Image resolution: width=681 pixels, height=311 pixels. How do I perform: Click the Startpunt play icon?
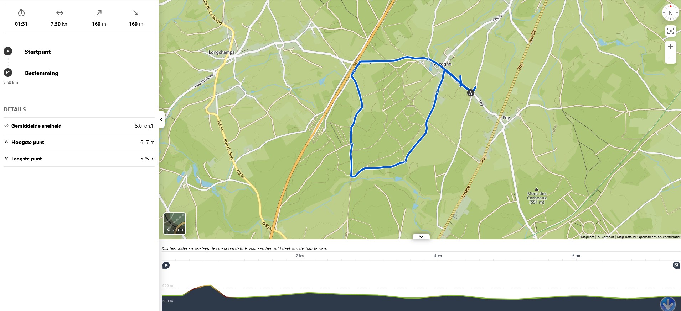(x=8, y=51)
